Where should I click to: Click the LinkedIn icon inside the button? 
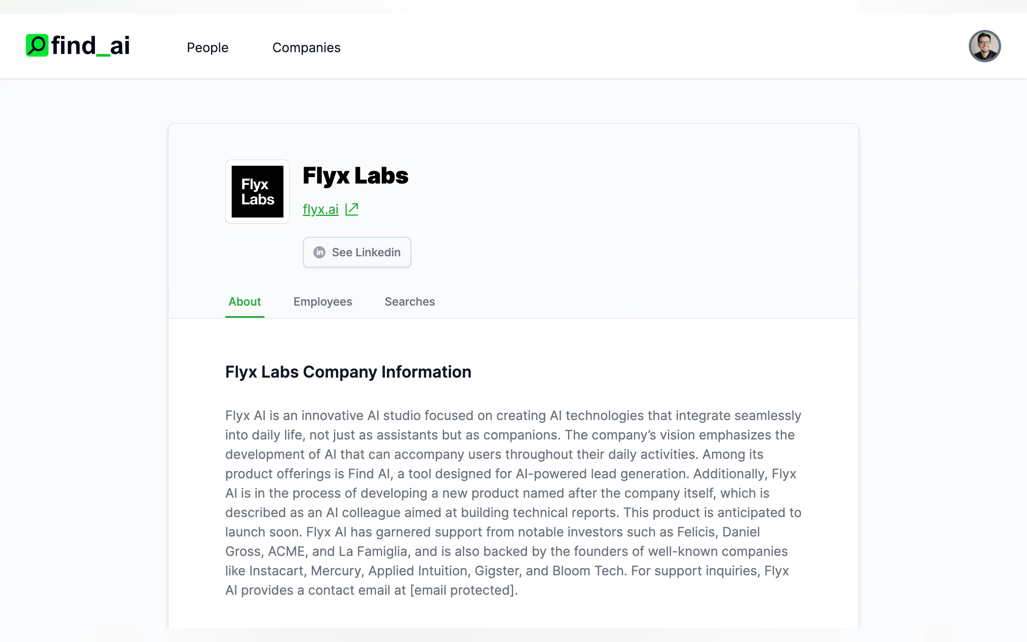[319, 252]
